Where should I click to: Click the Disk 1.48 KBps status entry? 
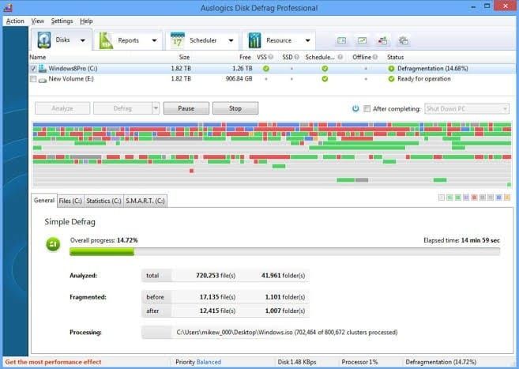tap(297, 362)
